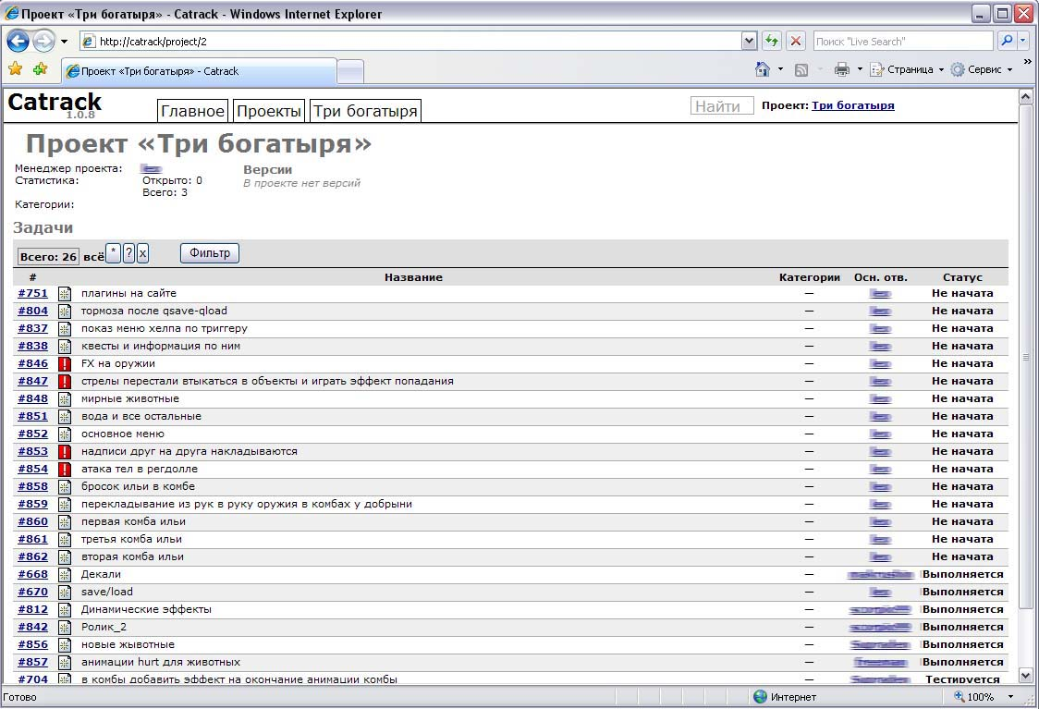Switch to the Главное tab
Viewport: 1039px width, 709px height.
192,111
